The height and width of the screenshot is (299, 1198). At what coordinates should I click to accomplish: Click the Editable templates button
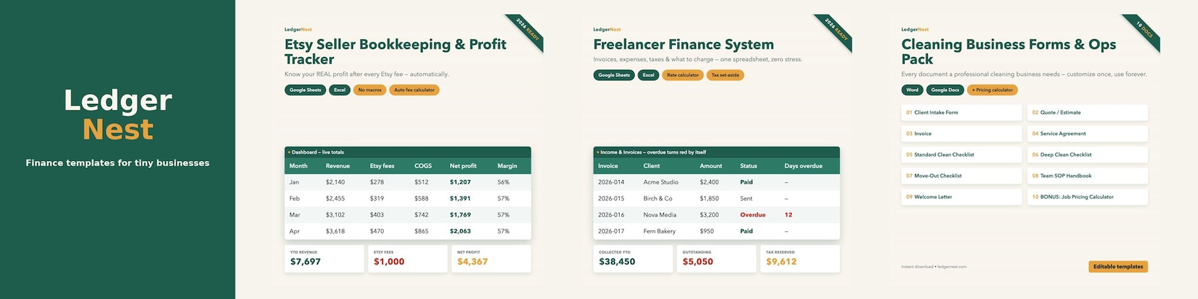click(x=1118, y=266)
